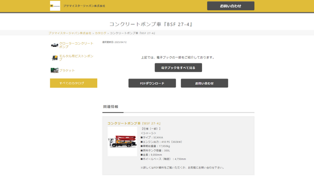Open クローラーコンクリートポンプ catalog link

(76, 45)
